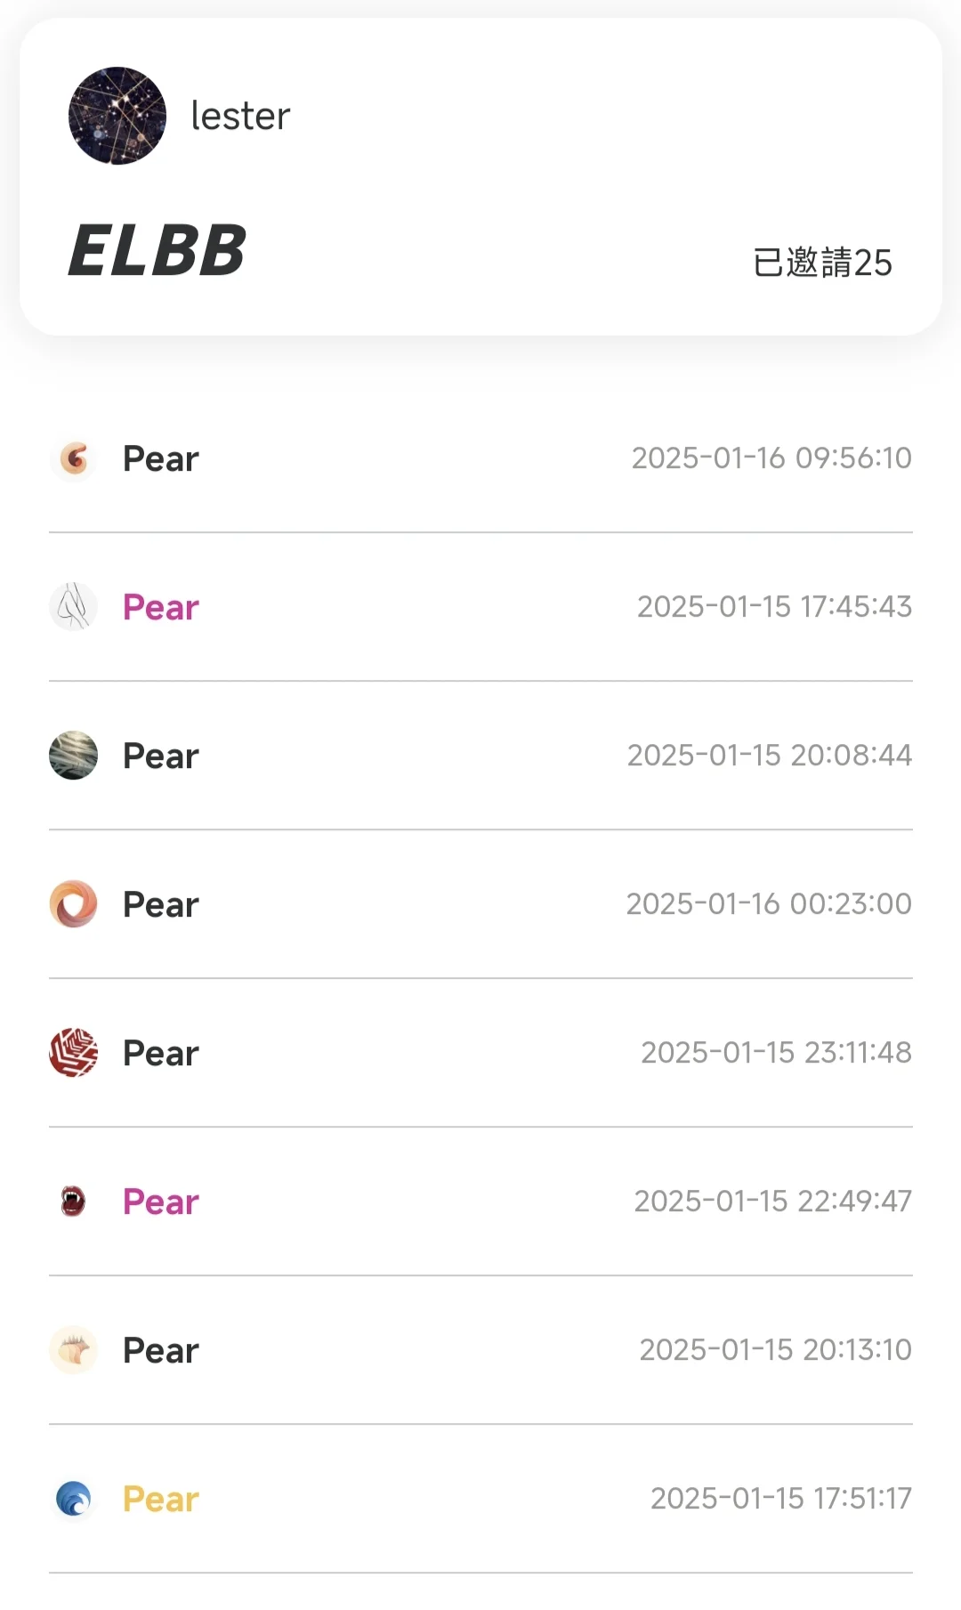Select the grey-green wavy texture avatar

pos(73,756)
